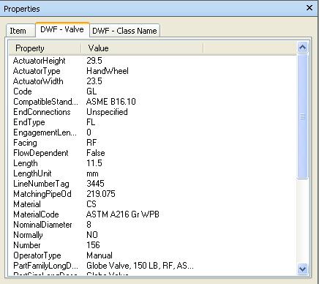The image size is (319, 284).
Task: Click the Manual value
Action: click(100, 255)
